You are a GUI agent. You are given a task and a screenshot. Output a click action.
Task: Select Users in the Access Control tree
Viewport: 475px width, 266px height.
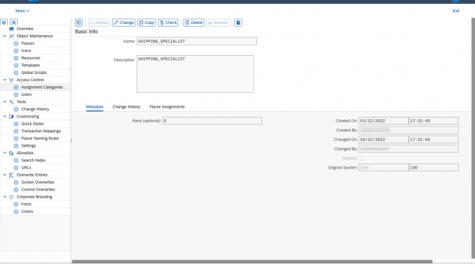[x=26, y=94]
